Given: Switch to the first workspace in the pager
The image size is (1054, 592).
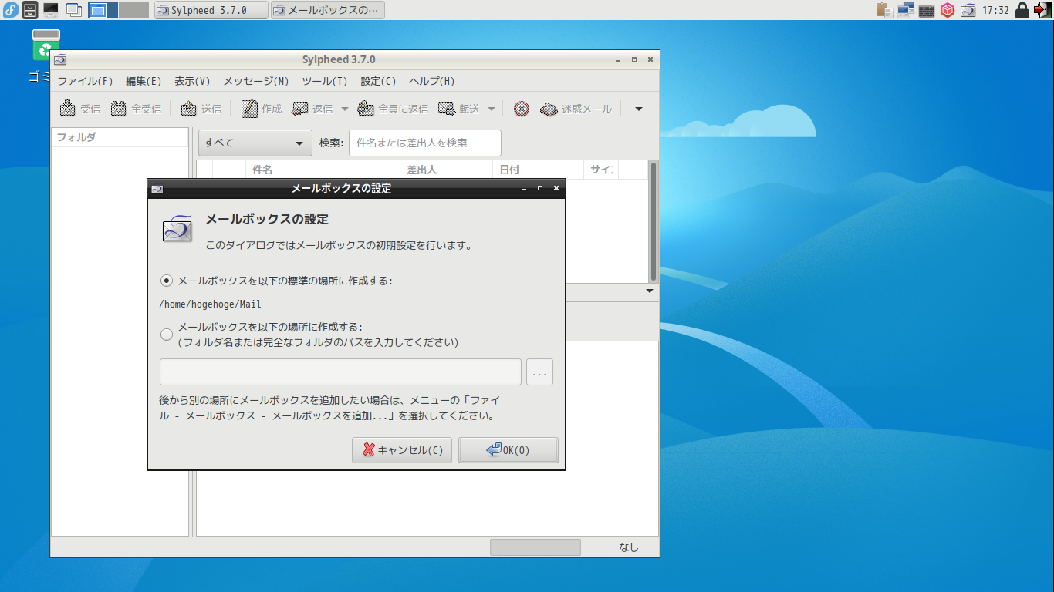Looking at the screenshot, I should point(103,10).
